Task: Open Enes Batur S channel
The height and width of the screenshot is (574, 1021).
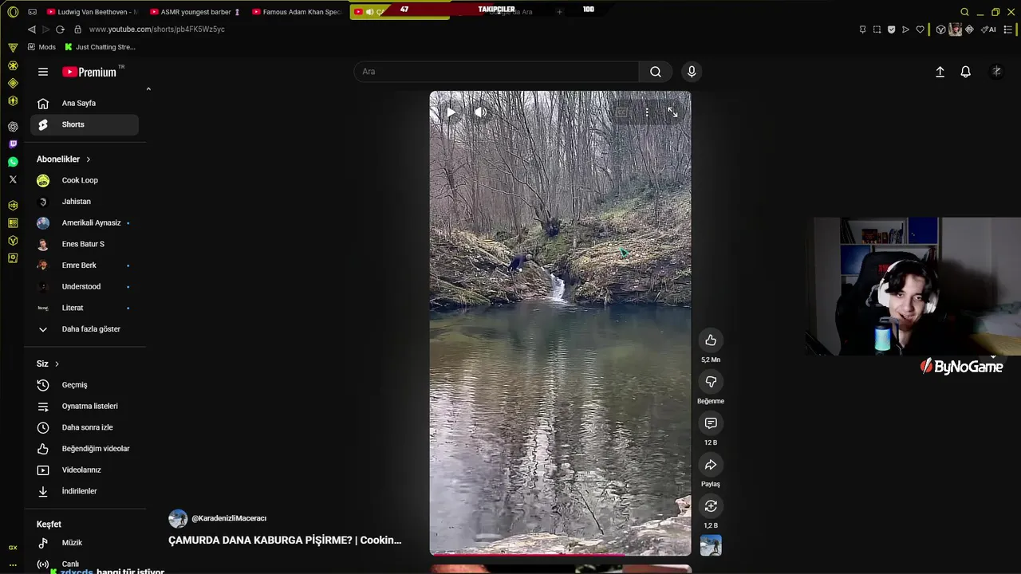Action: click(x=85, y=244)
